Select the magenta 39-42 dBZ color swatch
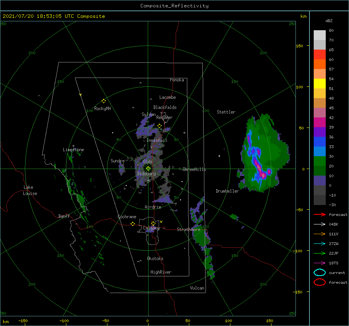This screenshot has width=349, height=326. click(x=320, y=122)
